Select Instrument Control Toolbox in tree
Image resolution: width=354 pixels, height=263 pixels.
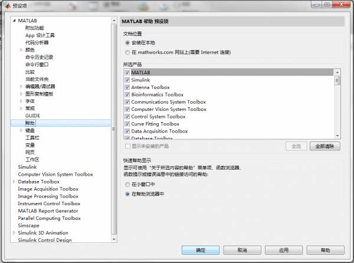pos(49,203)
